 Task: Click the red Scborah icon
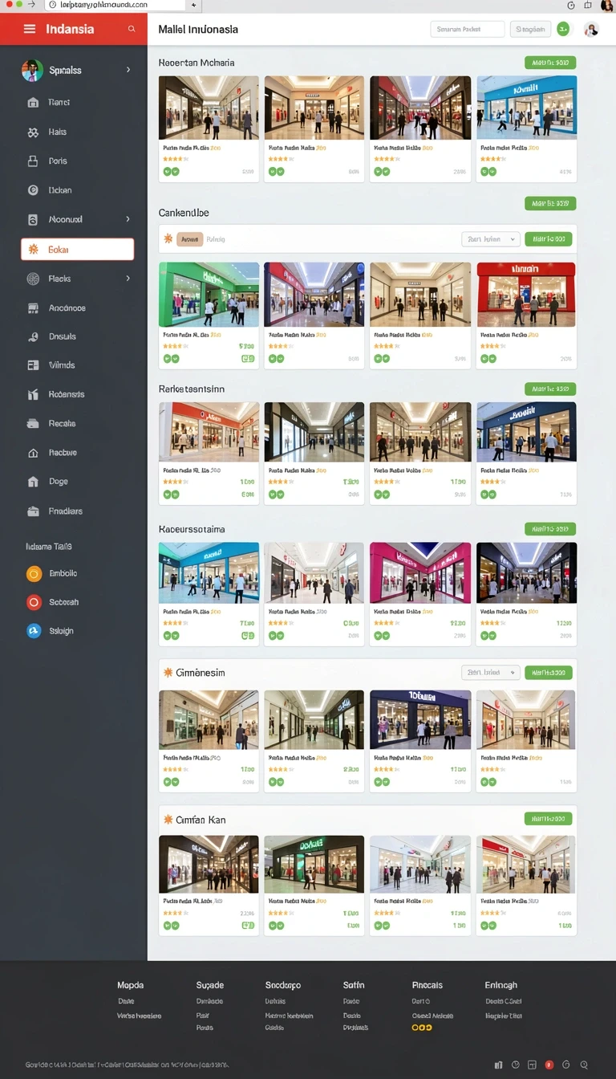pyautogui.click(x=34, y=602)
